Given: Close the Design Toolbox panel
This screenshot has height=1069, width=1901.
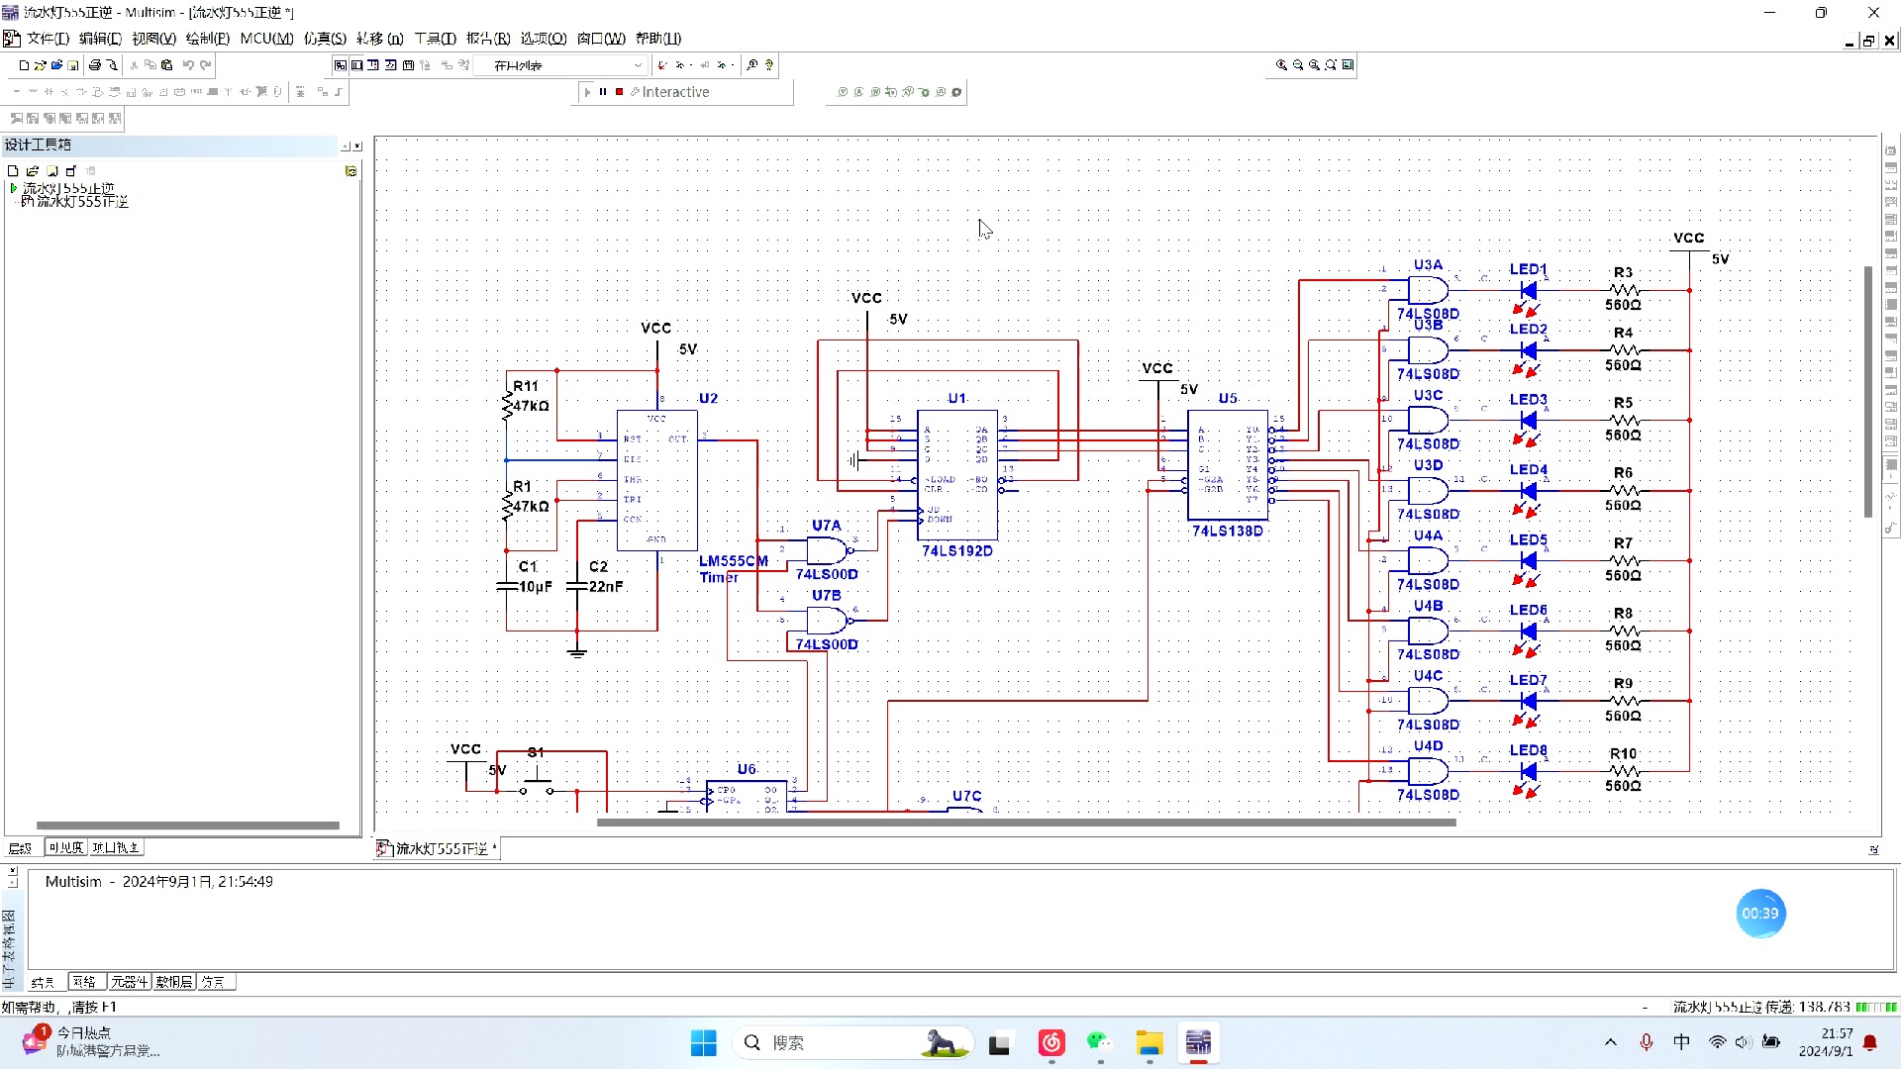Looking at the screenshot, I should [x=357, y=146].
